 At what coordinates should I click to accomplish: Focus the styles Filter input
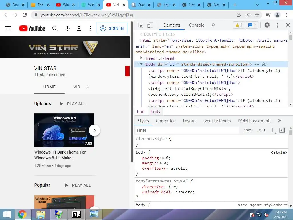pos(187,130)
